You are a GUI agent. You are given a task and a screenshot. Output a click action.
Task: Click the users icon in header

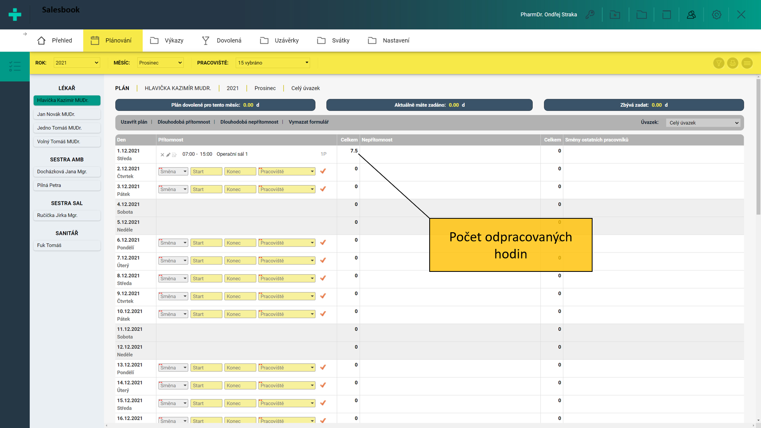[x=691, y=15]
